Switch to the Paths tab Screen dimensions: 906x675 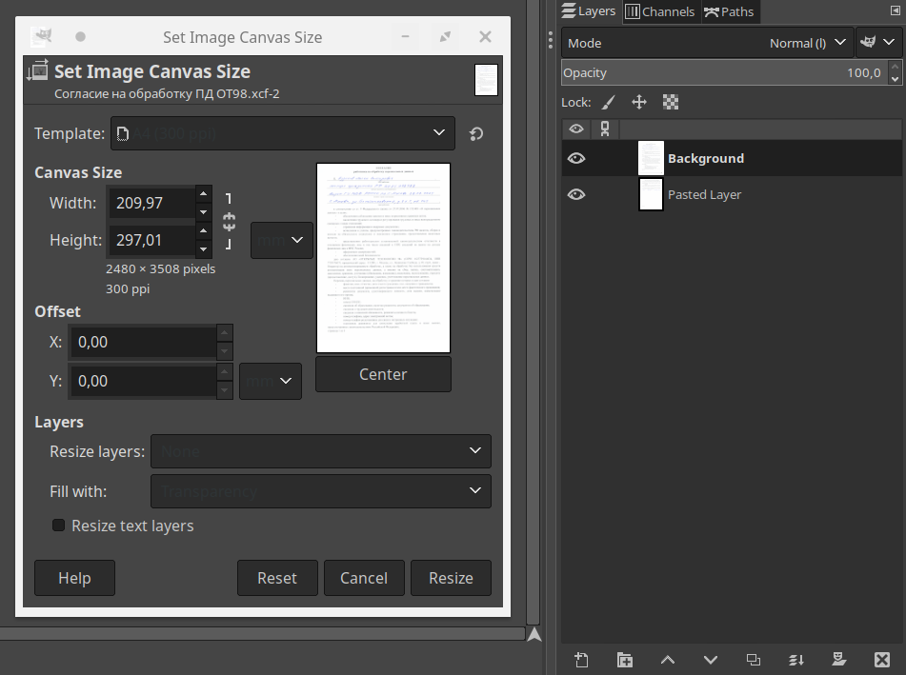(x=729, y=11)
